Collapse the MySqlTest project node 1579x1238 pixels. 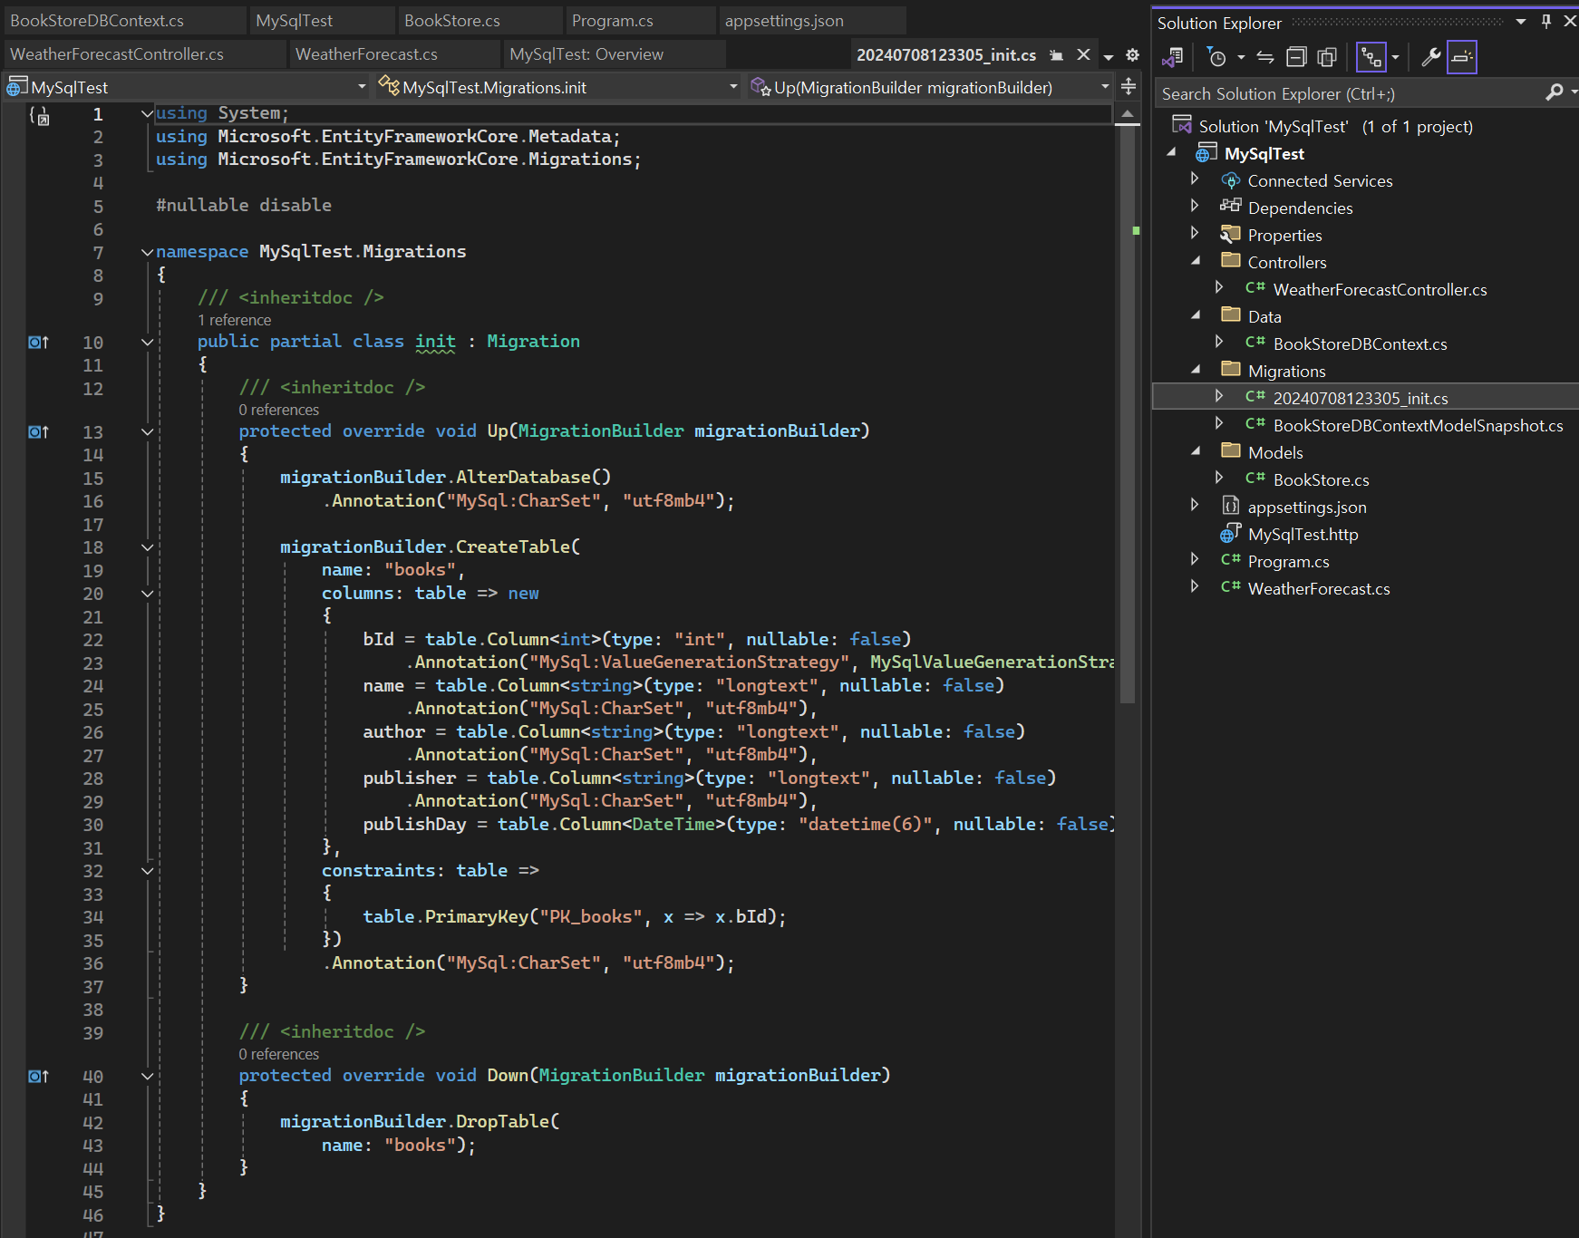[1171, 153]
